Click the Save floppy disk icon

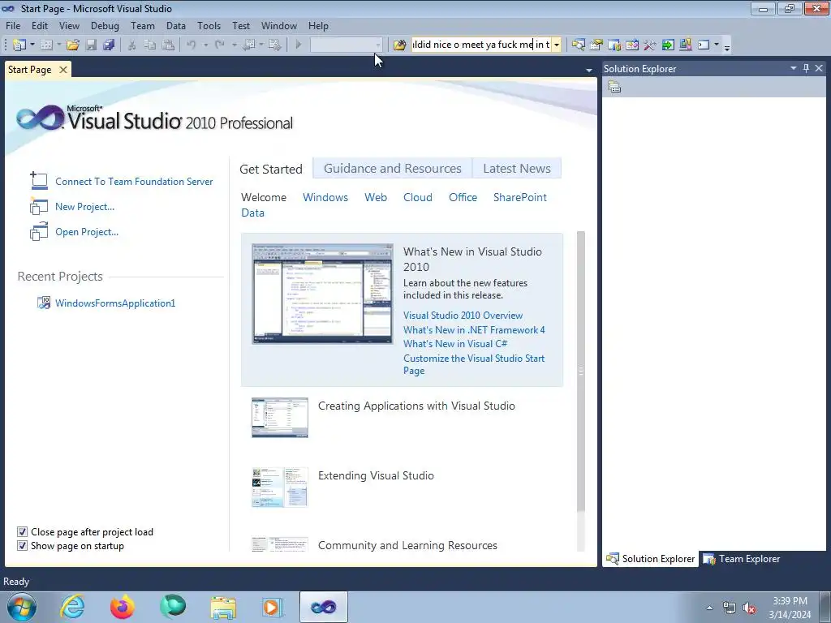(91, 45)
